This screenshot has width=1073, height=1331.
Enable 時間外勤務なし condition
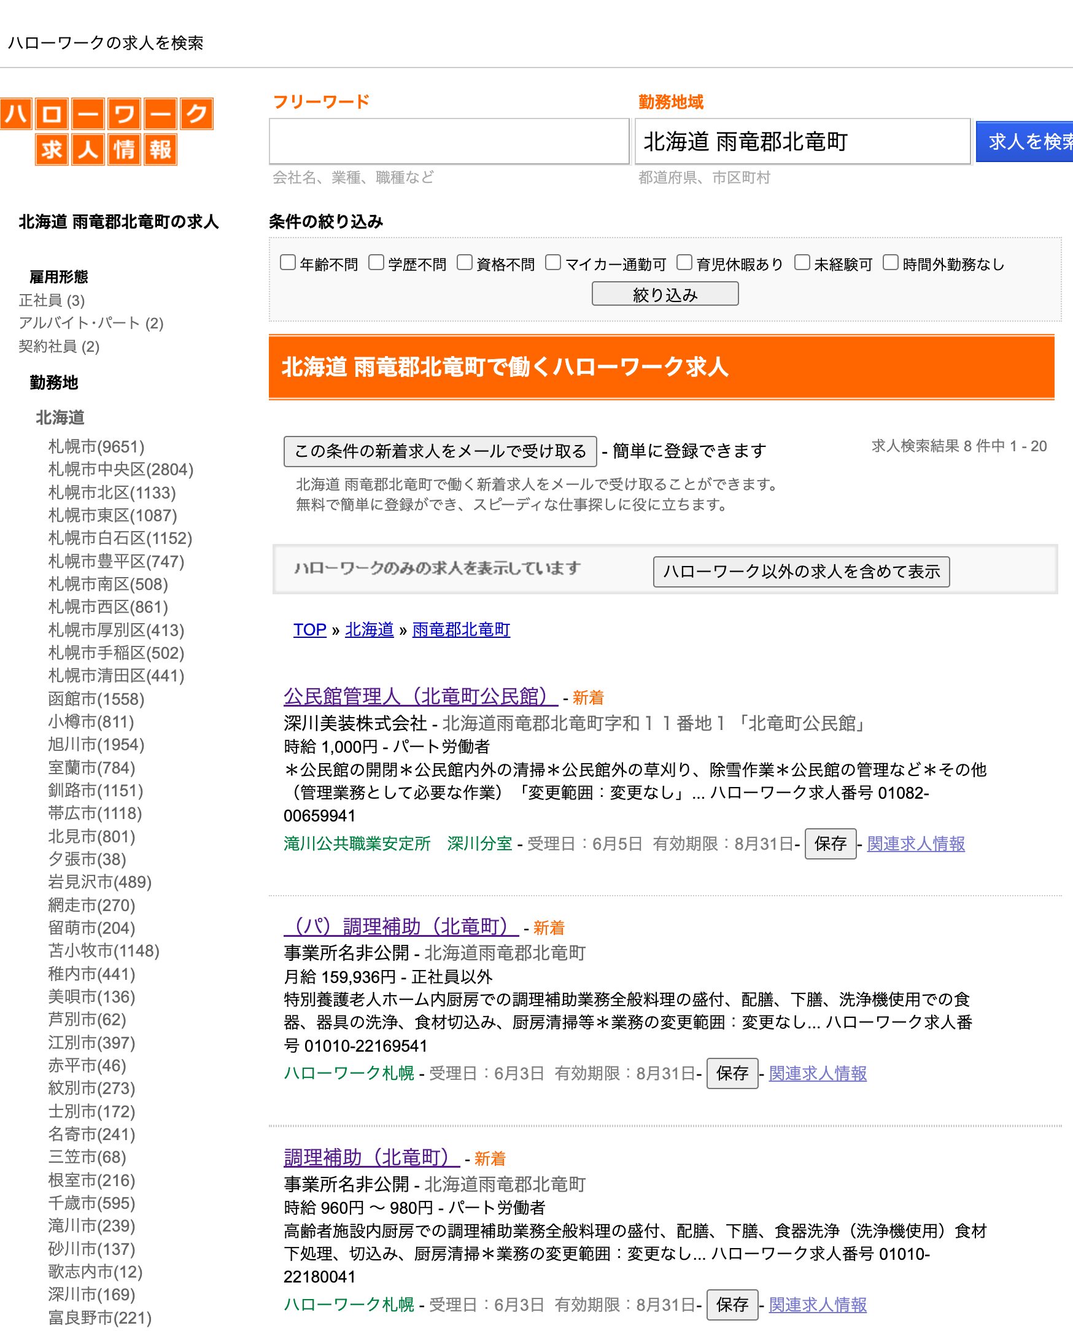pyautogui.click(x=890, y=263)
